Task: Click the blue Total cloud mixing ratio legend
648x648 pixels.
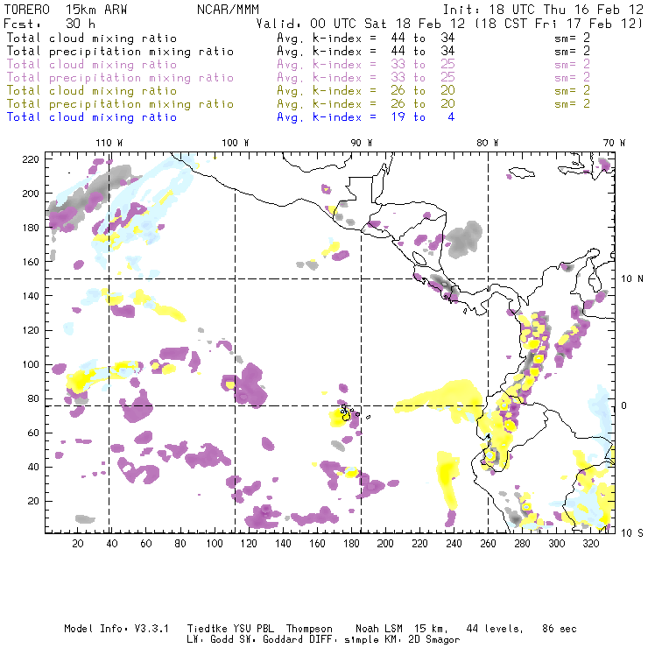Action: tap(91, 116)
